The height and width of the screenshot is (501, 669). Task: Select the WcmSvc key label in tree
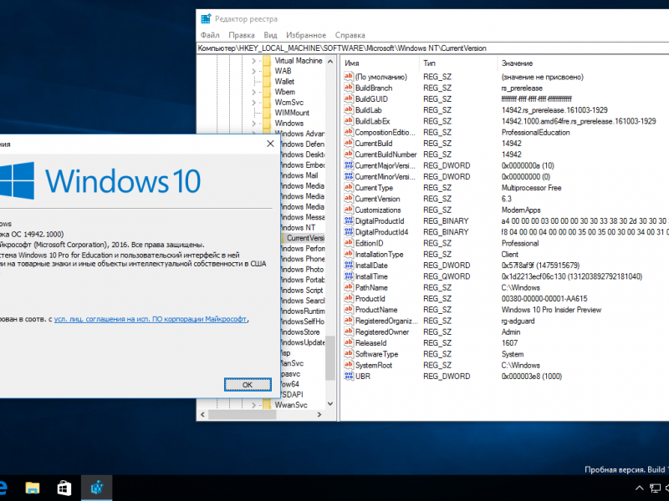pyautogui.click(x=289, y=102)
